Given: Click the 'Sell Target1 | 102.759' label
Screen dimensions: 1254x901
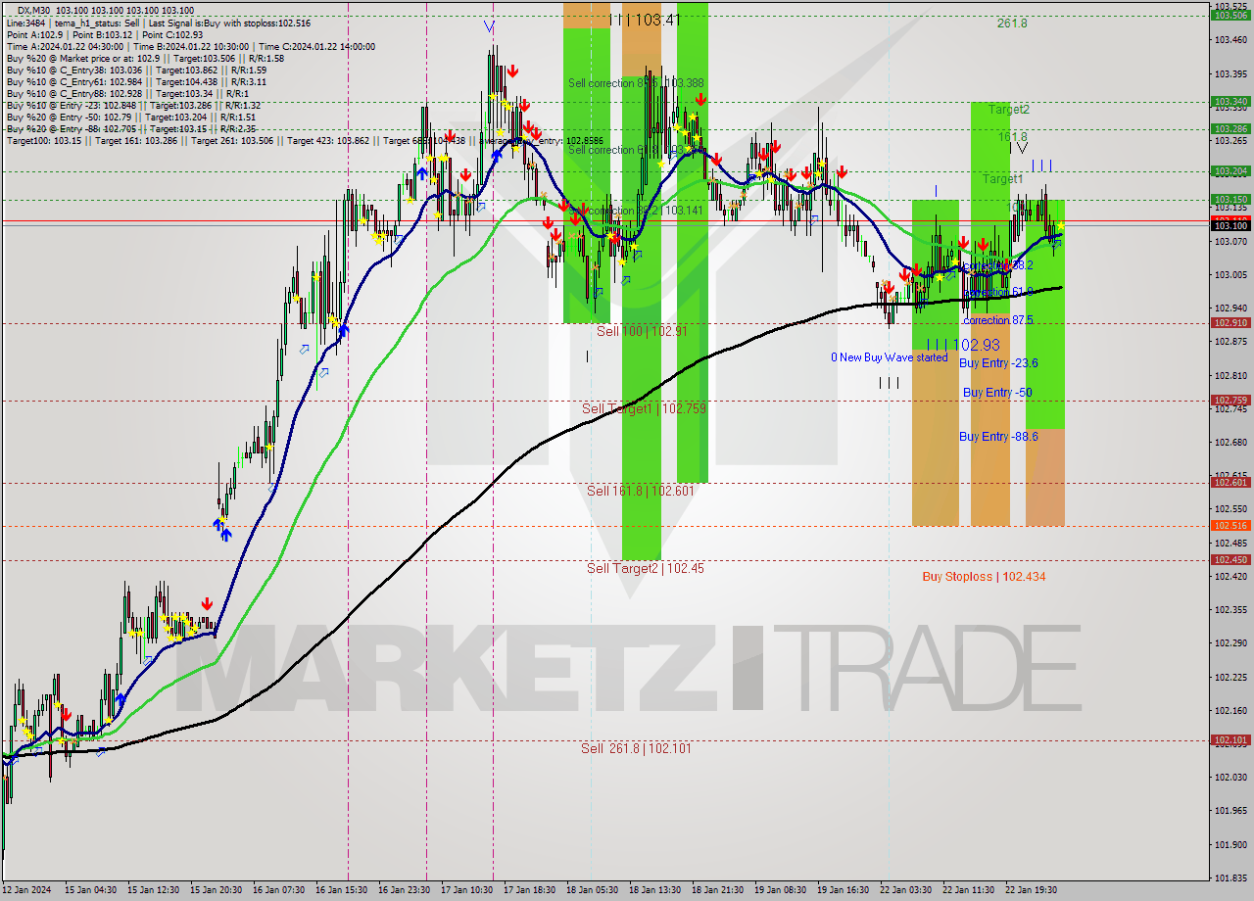Looking at the screenshot, I should [x=644, y=408].
